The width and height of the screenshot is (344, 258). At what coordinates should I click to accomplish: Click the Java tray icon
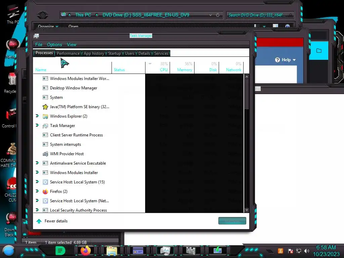coord(281,251)
